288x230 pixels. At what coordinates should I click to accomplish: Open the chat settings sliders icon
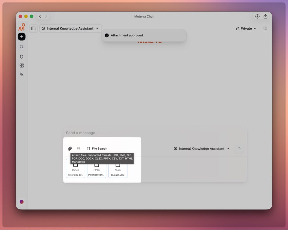pyautogui.click(x=78, y=149)
